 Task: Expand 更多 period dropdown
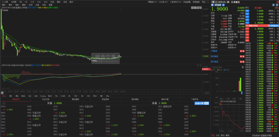[x=72, y=2]
